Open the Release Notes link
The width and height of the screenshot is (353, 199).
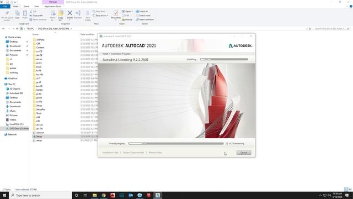156,153
